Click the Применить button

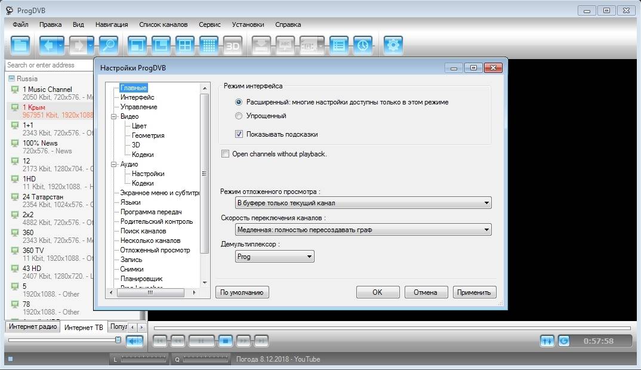[x=474, y=292]
